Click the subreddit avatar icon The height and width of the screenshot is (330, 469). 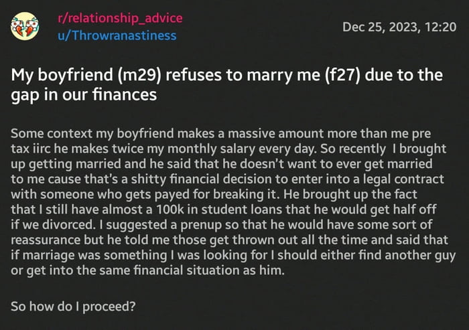(25, 27)
